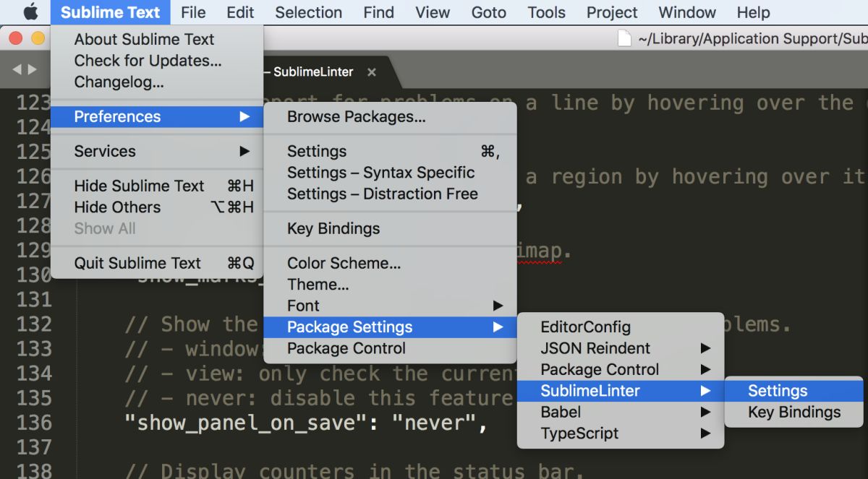Click the document icon in the title bar
The height and width of the screenshot is (479, 868).
(x=624, y=39)
